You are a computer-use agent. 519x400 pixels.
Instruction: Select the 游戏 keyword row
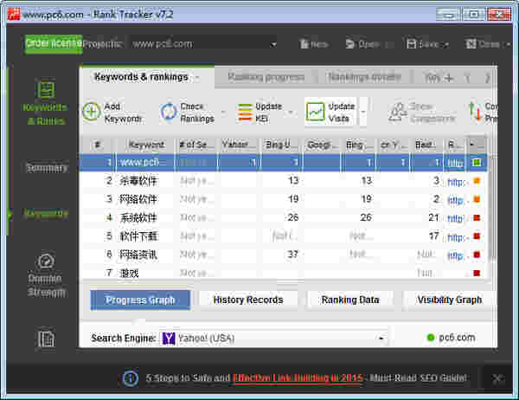pos(284,273)
